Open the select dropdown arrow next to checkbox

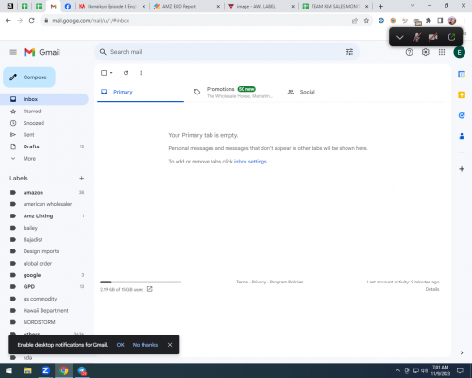111,73
